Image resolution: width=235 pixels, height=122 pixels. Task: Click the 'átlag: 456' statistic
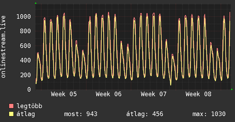145,114
